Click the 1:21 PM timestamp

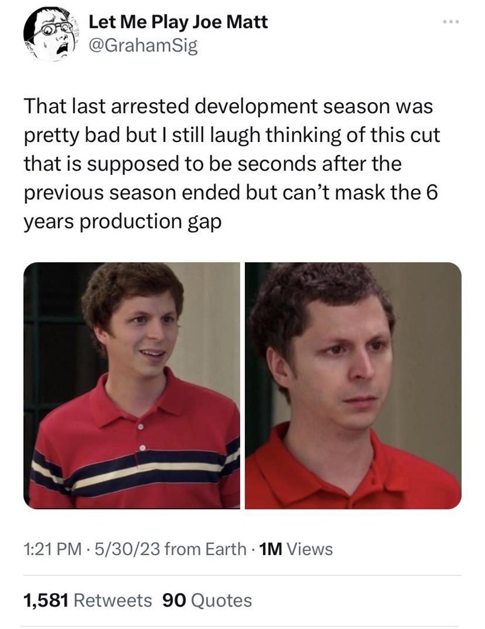tap(53, 549)
